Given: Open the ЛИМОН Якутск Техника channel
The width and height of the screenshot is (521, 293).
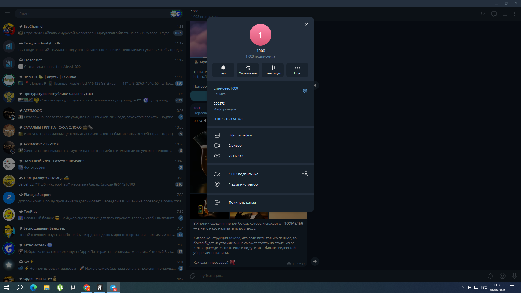Looking at the screenshot, I should tap(93, 80).
